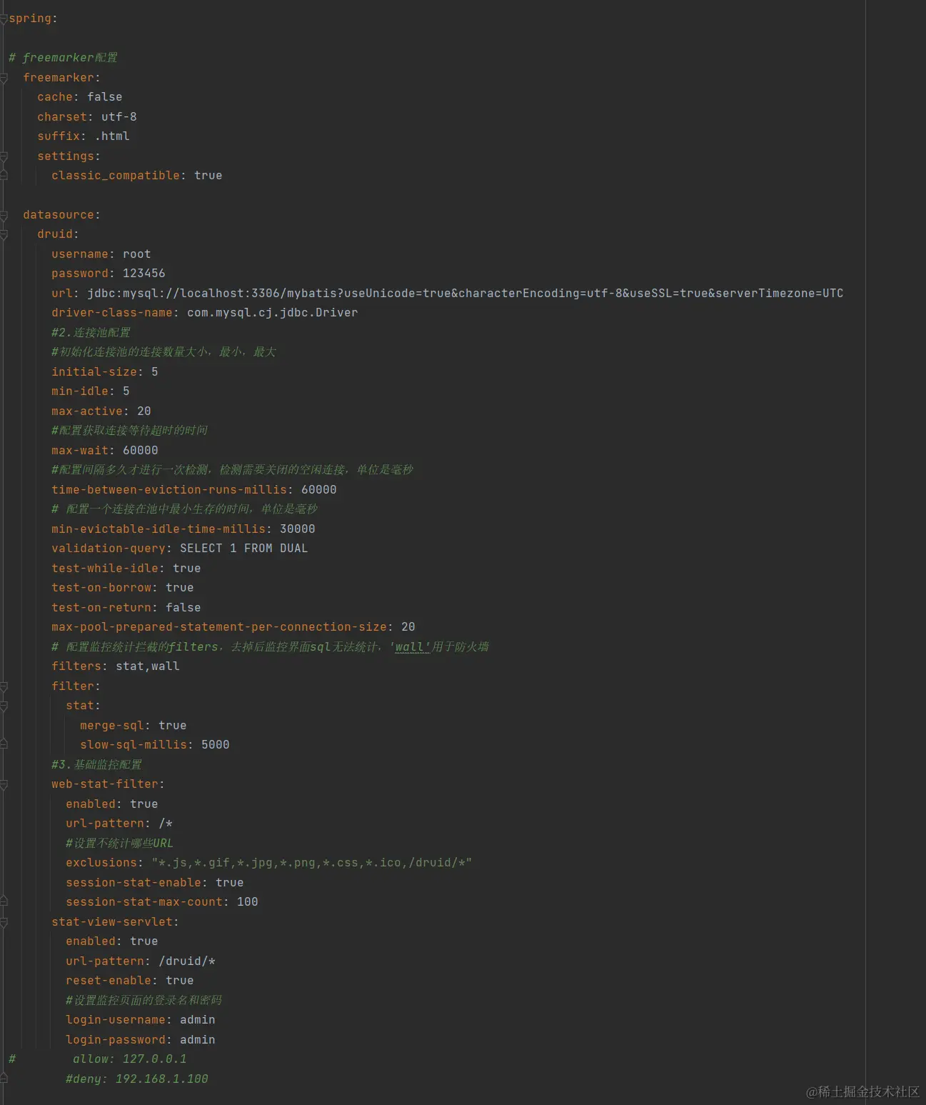Click the '#2.连接池配置' comment
This screenshot has height=1105, width=926.
(91, 333)
